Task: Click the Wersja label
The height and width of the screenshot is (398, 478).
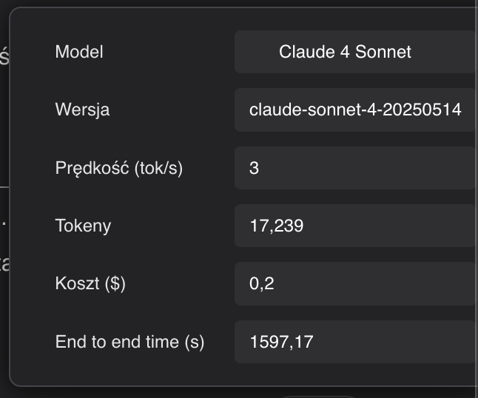Action: tap(82, 109)
